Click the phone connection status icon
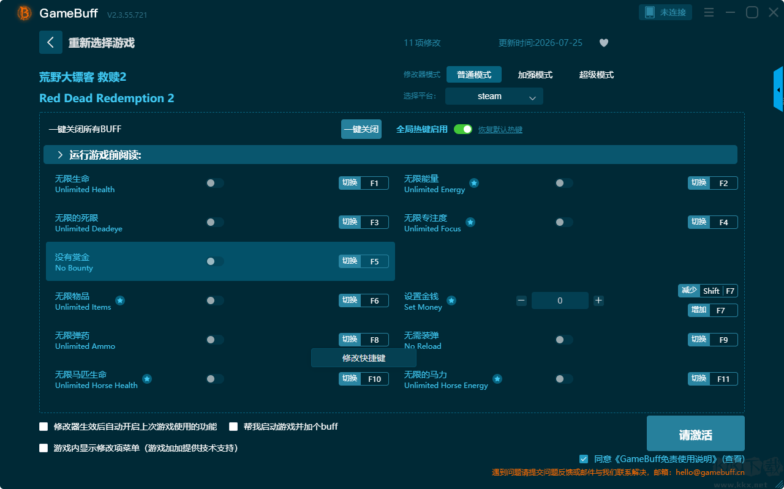The width and height of the screenshot is (784, 489). [x=650, y=12]
